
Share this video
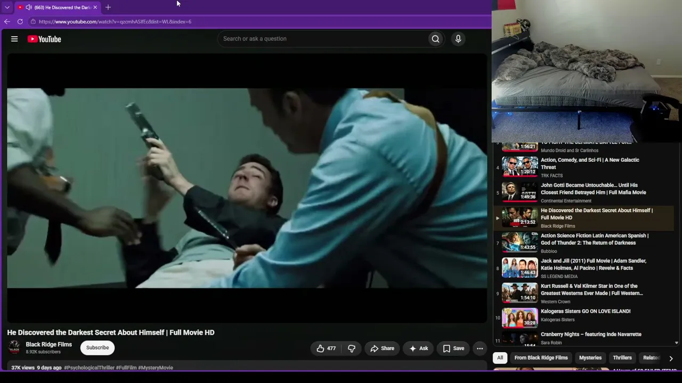click(382, 348)
